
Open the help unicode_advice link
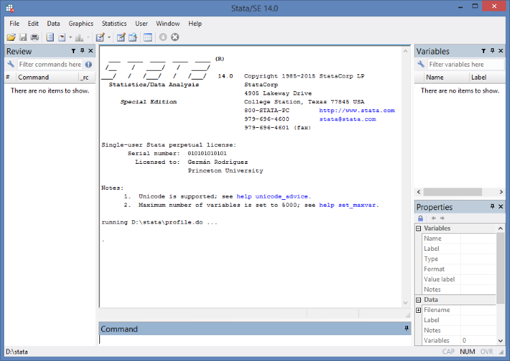[273, 196]
